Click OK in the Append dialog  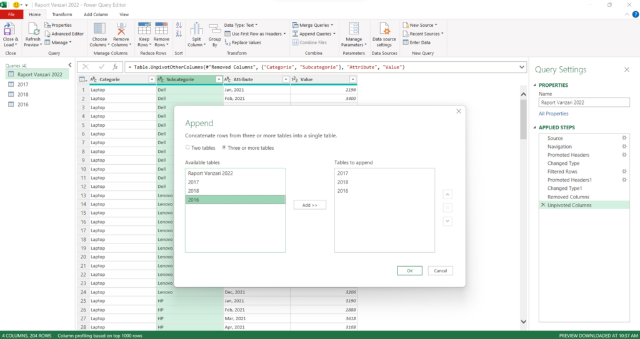(409, 270)
